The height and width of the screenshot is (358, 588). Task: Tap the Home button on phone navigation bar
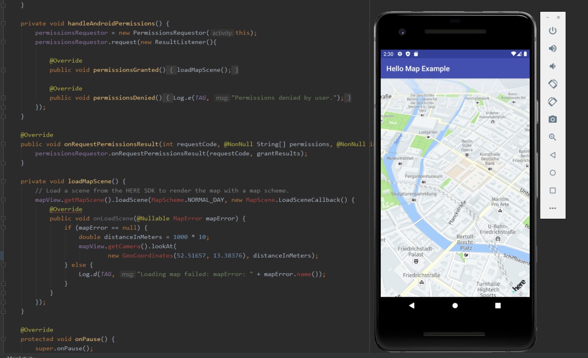455,306
